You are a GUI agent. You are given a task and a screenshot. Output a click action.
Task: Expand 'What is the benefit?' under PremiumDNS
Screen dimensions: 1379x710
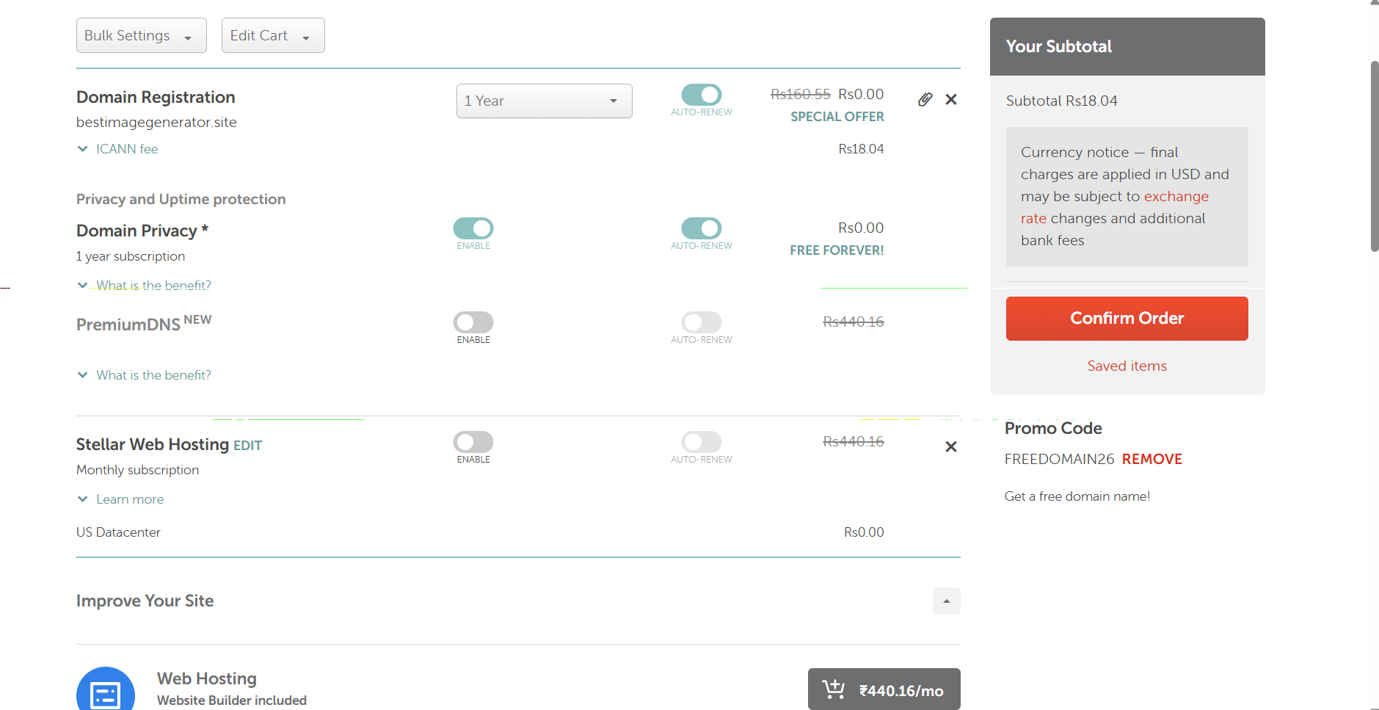pos(153,374)
